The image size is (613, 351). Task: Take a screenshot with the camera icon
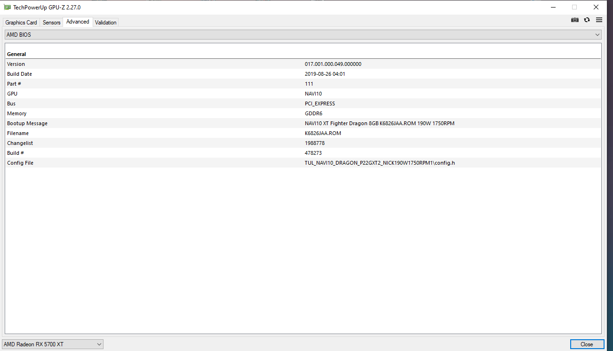[575, 20]
